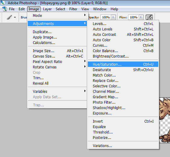Screen dimensions: 170x157
Task: Open the File menu
Action: click(x=12, y=9)
